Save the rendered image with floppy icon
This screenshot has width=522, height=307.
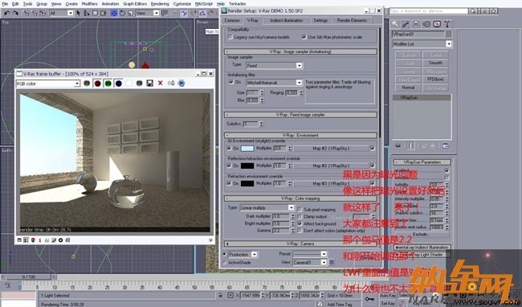[150, 84]
